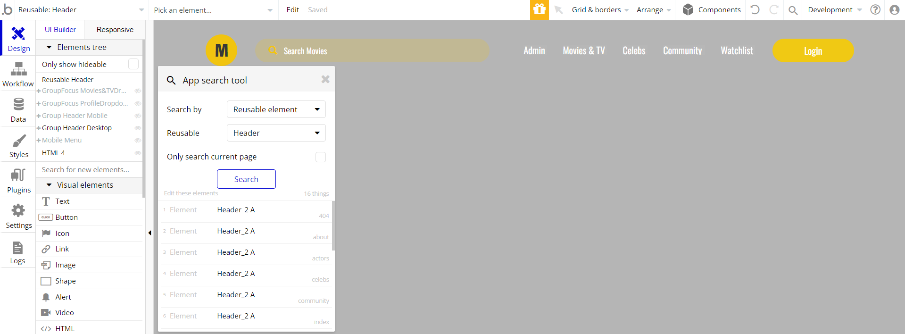Select the Link visual element
The width and height of the screenshot is (905, 334).
[89, 249]
